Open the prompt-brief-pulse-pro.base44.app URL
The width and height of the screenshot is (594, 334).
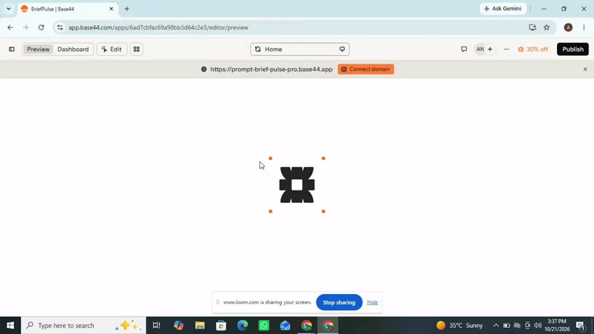coord(271,69)
